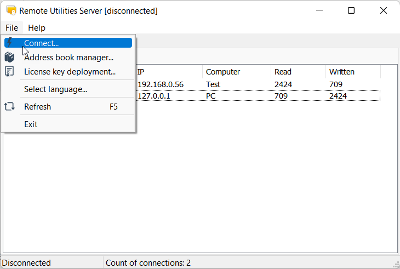Click the Written column header
The height and width of the screenshot is (269, 400).
coord(352,72)
